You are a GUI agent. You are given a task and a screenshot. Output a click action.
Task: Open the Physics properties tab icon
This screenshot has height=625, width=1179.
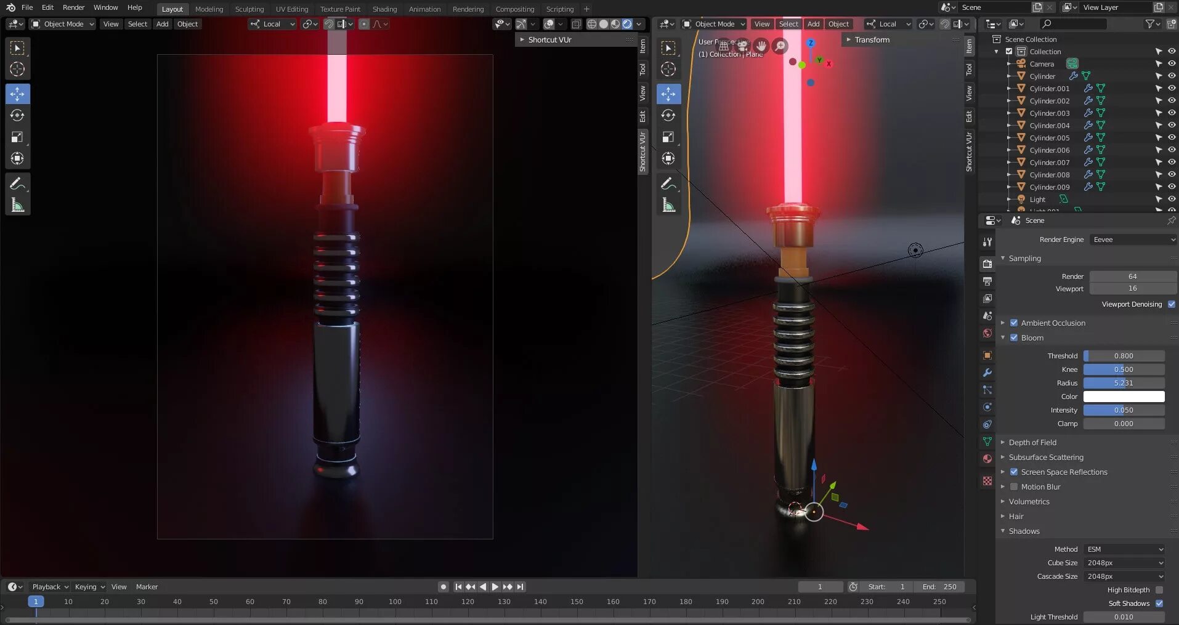click(x=987, y=407)
